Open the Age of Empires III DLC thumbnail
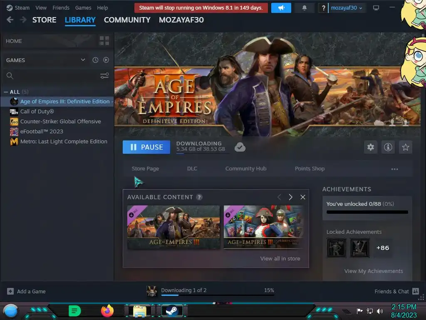Image resolution: width=426 pixels, height=320 pixels. pyautogui.click(x=173, y=227)
